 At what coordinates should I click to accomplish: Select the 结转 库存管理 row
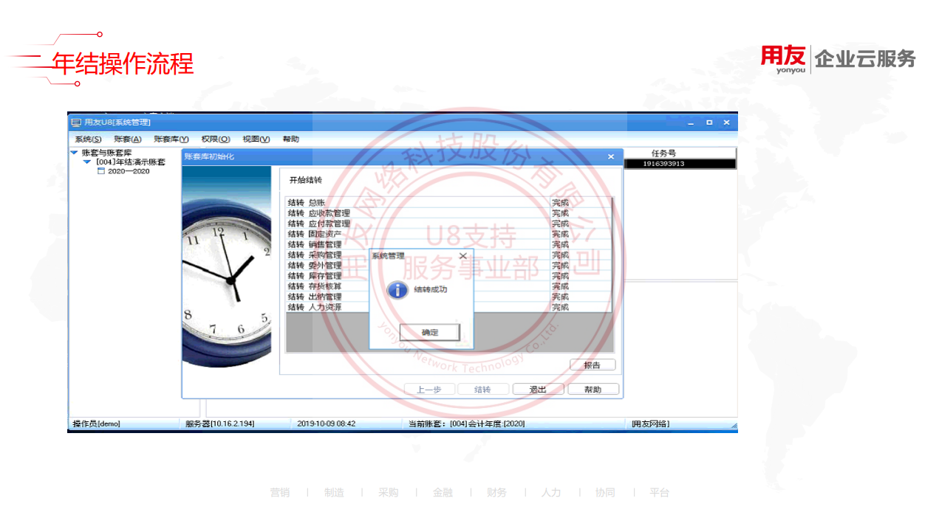click(449, 276)
